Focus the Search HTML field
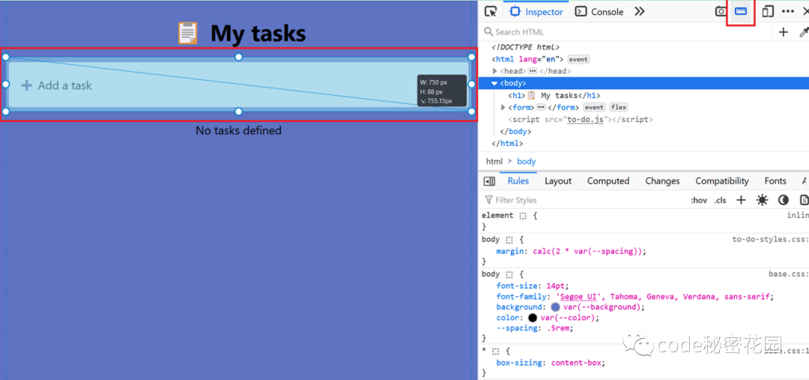This screenshot has height=380, width=809. coord(626,32)
